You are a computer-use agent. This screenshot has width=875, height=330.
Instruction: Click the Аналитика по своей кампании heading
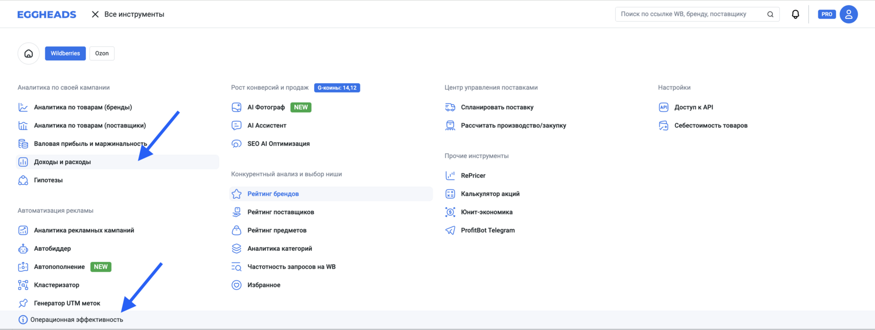[64, 87]
